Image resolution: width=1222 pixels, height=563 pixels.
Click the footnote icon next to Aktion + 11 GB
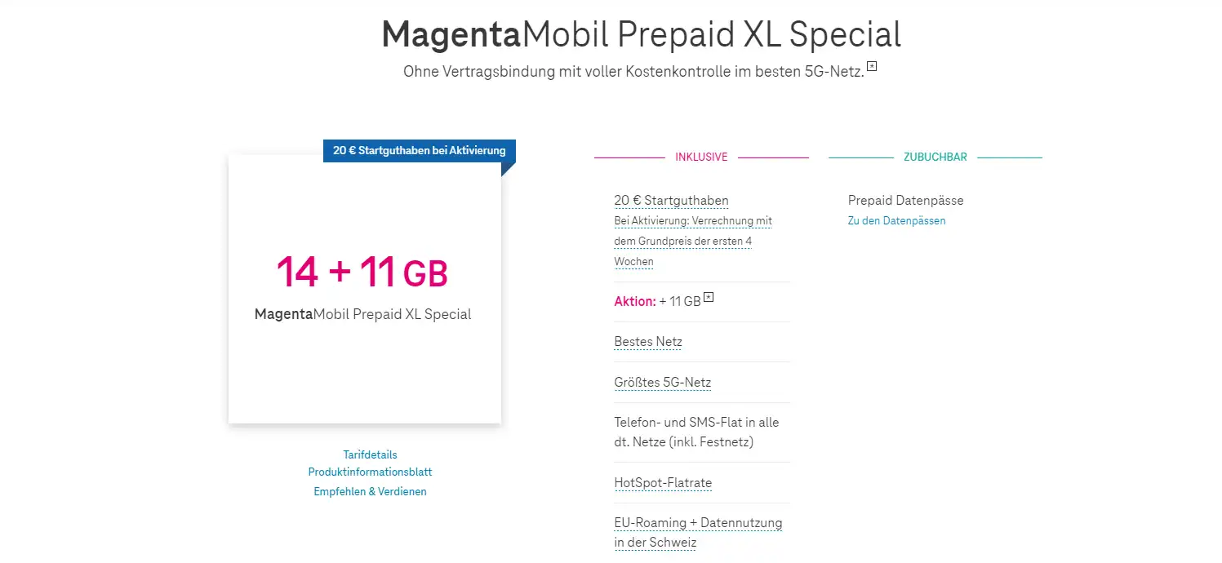(x=709, y=298)
